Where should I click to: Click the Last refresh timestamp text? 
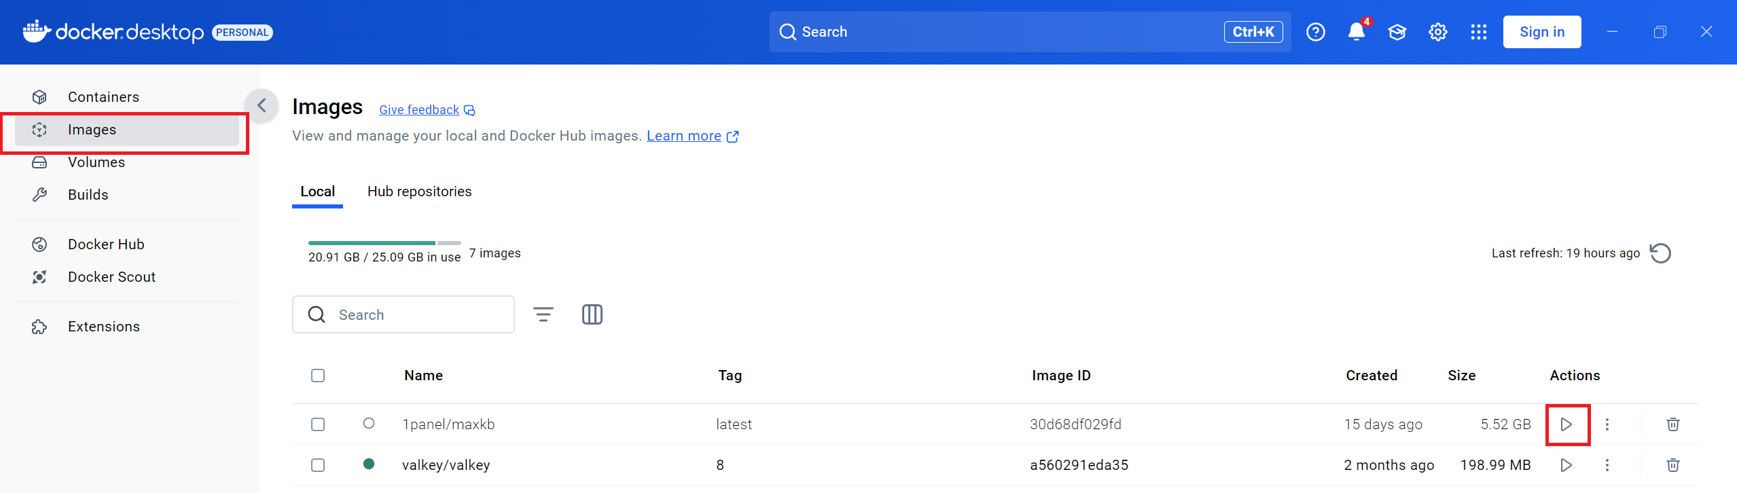point(1566,253)
